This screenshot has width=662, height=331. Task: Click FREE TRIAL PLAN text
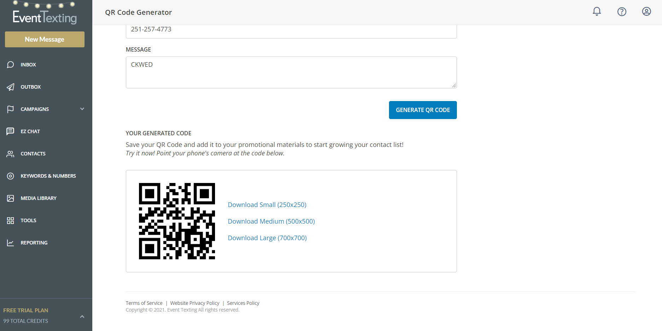click(x=26, y=310)
